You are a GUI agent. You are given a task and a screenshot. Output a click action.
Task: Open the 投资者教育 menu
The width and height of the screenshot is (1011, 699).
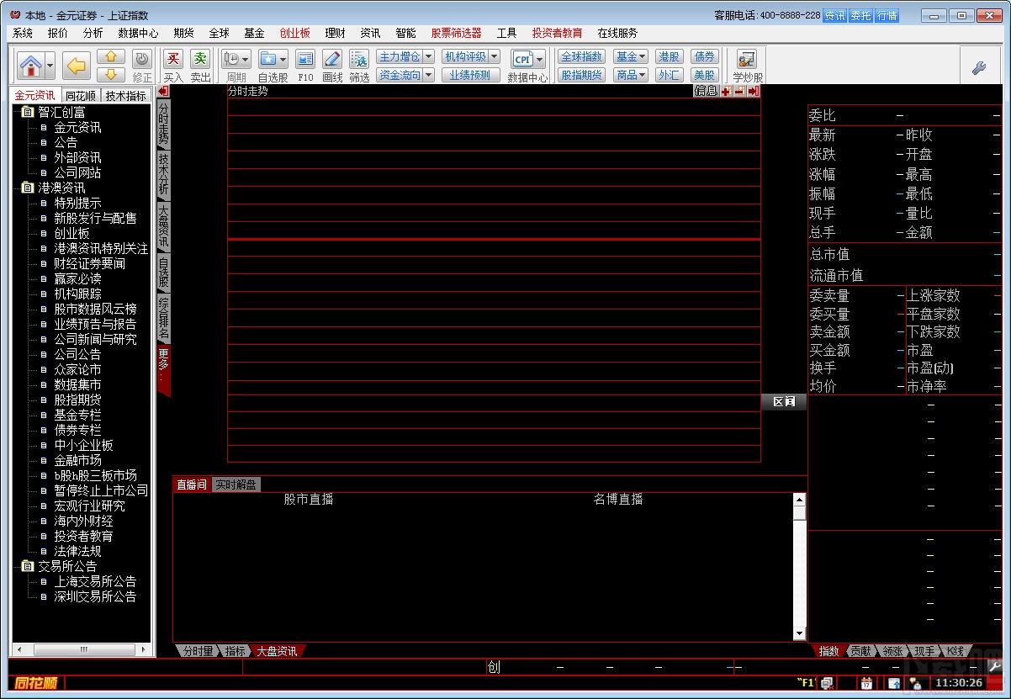coord(557,33)
